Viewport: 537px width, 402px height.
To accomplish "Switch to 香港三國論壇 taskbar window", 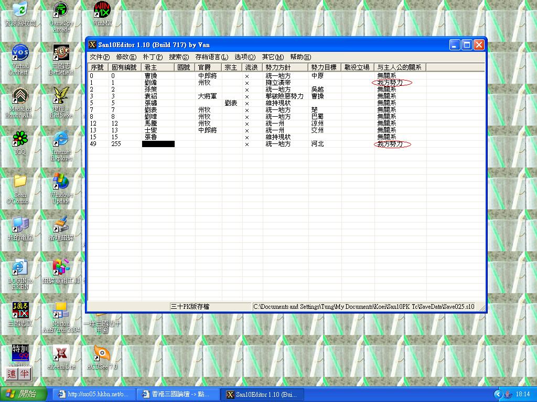I will coord(177,394).
